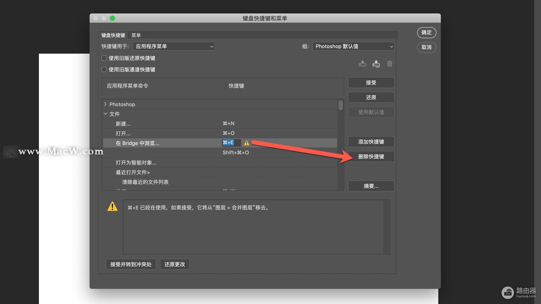Switch to the 键盘快捷键 tab
The width and height of the screenshot is (541, 304).
coord(113,35)
